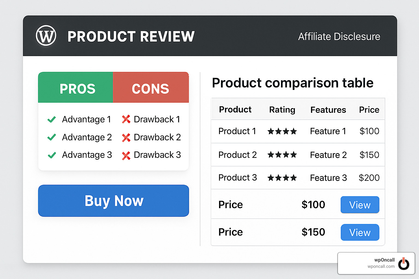Click the Product column header
This screenshot has height=279, width=419.
pos(235,110)
